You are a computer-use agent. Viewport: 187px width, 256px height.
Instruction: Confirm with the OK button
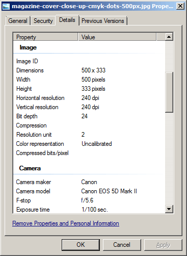tap(81, 245)
